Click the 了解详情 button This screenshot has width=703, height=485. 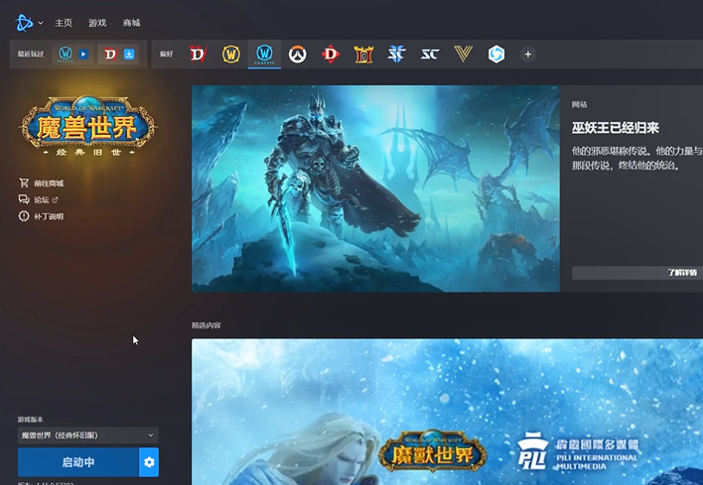637,273
